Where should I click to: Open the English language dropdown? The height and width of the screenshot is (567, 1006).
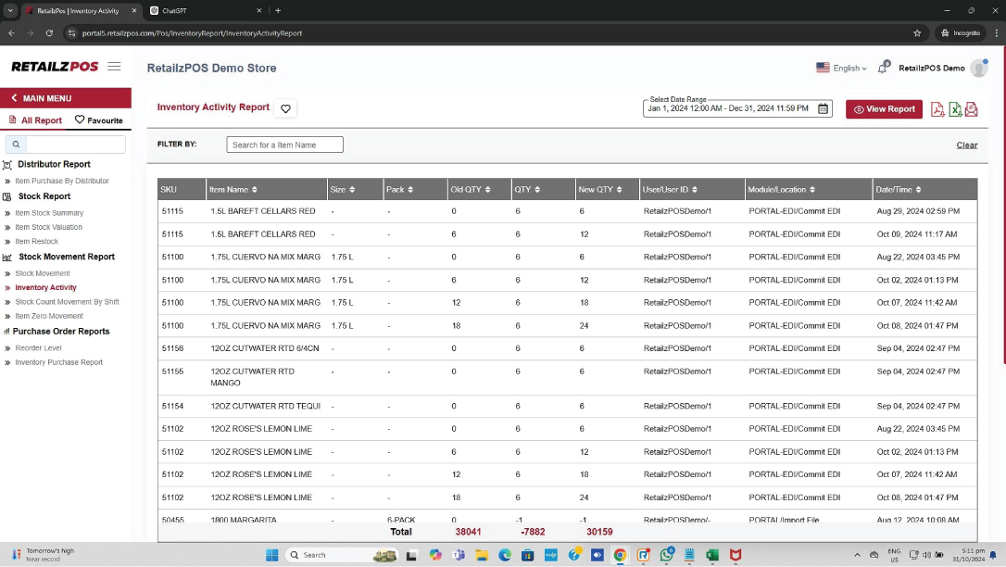(841, 68)
